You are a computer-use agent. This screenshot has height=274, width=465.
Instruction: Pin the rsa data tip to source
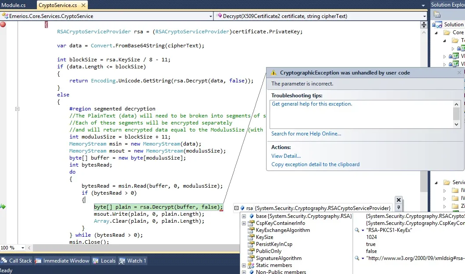point(399,208)
